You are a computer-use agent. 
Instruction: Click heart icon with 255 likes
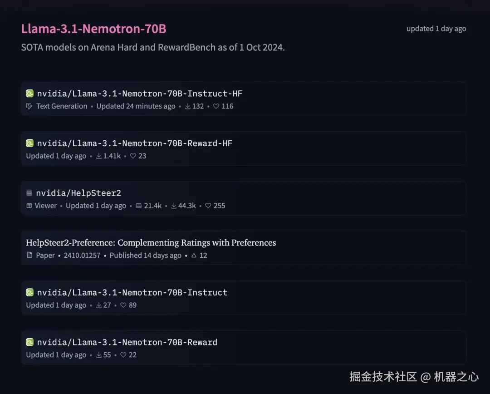point(208,206)
